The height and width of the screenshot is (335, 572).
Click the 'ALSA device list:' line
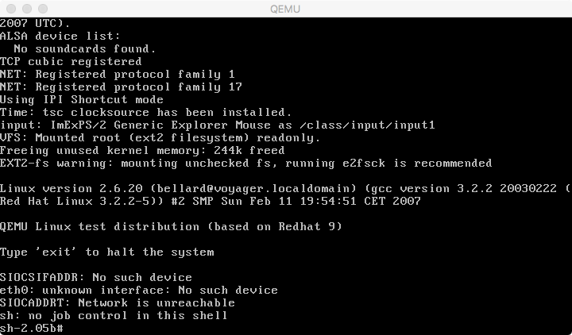point(60,36)
